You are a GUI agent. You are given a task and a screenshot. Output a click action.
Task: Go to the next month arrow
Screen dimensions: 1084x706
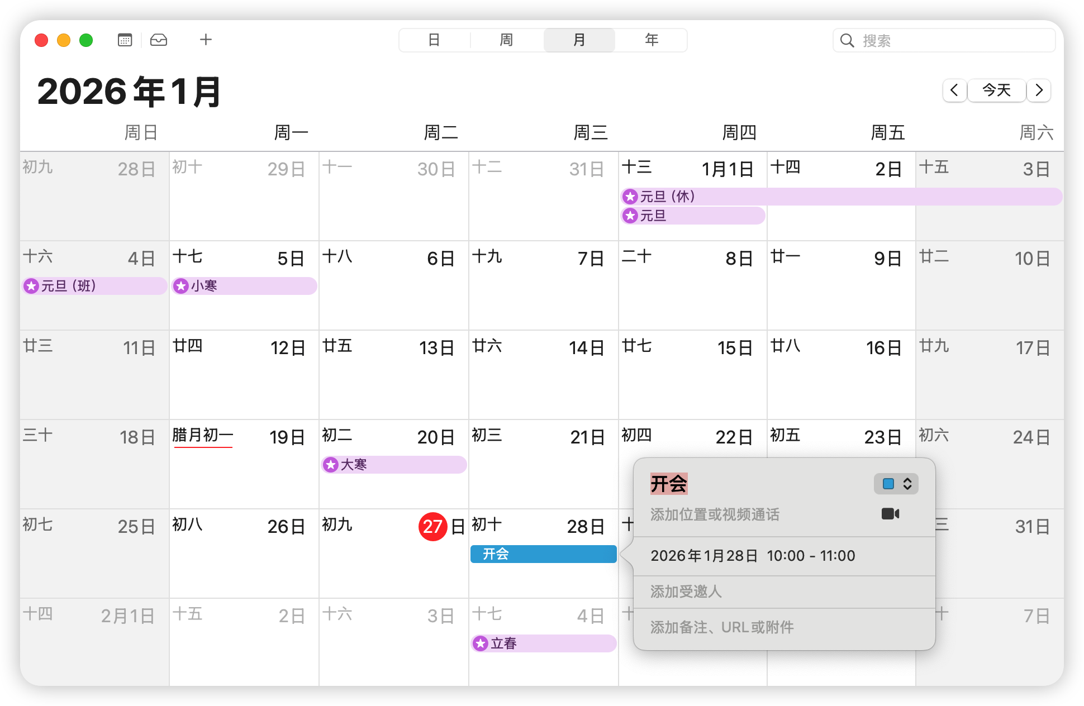[x=1039, y=90]
